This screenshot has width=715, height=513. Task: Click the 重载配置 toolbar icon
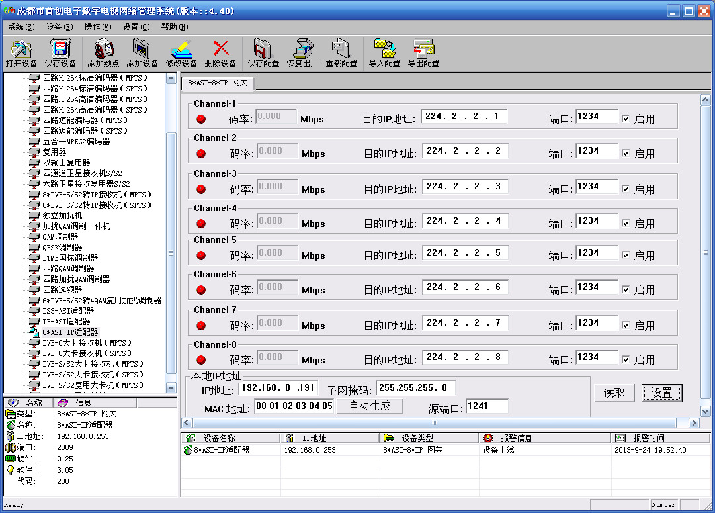click(341, 49)
